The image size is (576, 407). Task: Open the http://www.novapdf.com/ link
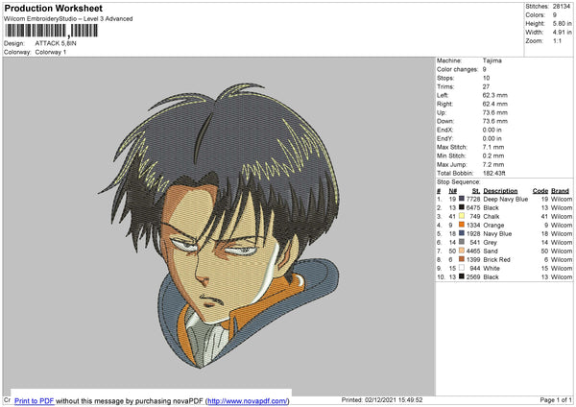[x=248, y=401]
